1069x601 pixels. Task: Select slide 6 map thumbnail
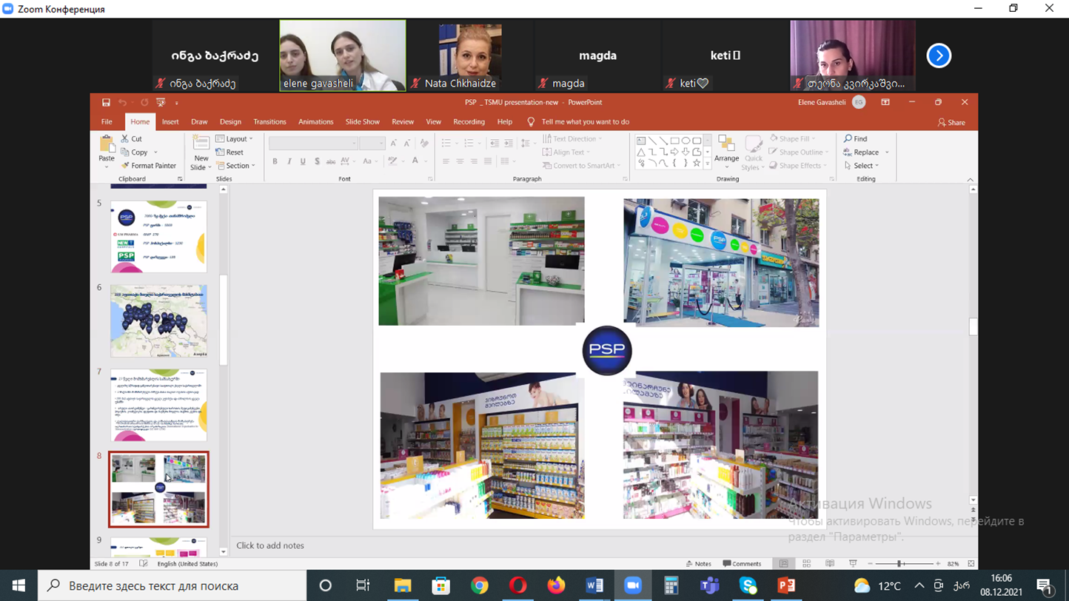tap(159, 321)
